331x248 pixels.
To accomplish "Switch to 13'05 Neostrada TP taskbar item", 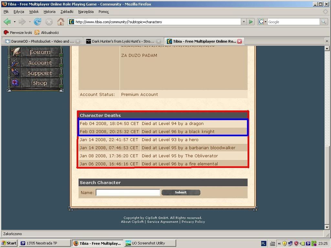I will [45, 243].
